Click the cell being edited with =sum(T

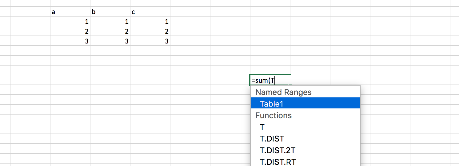pos(270,81)
